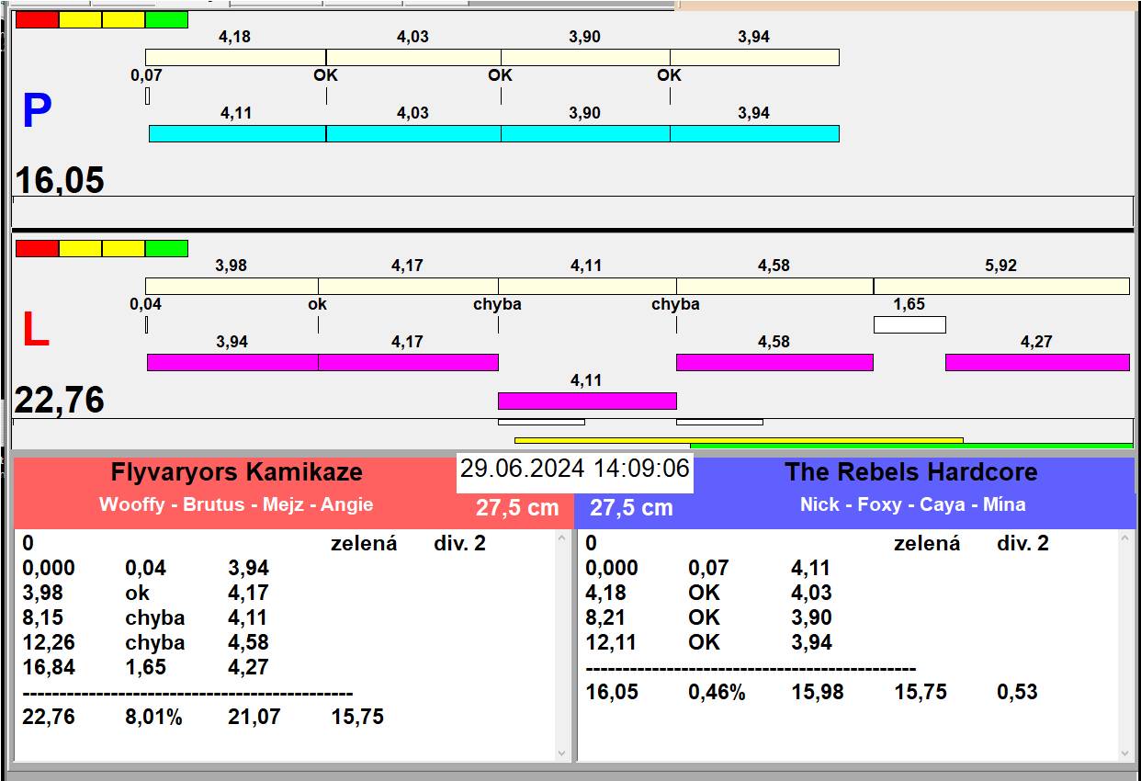Click the green start light in lane L
Screen dimensions: 1141x781
click(x=166, y=249)
